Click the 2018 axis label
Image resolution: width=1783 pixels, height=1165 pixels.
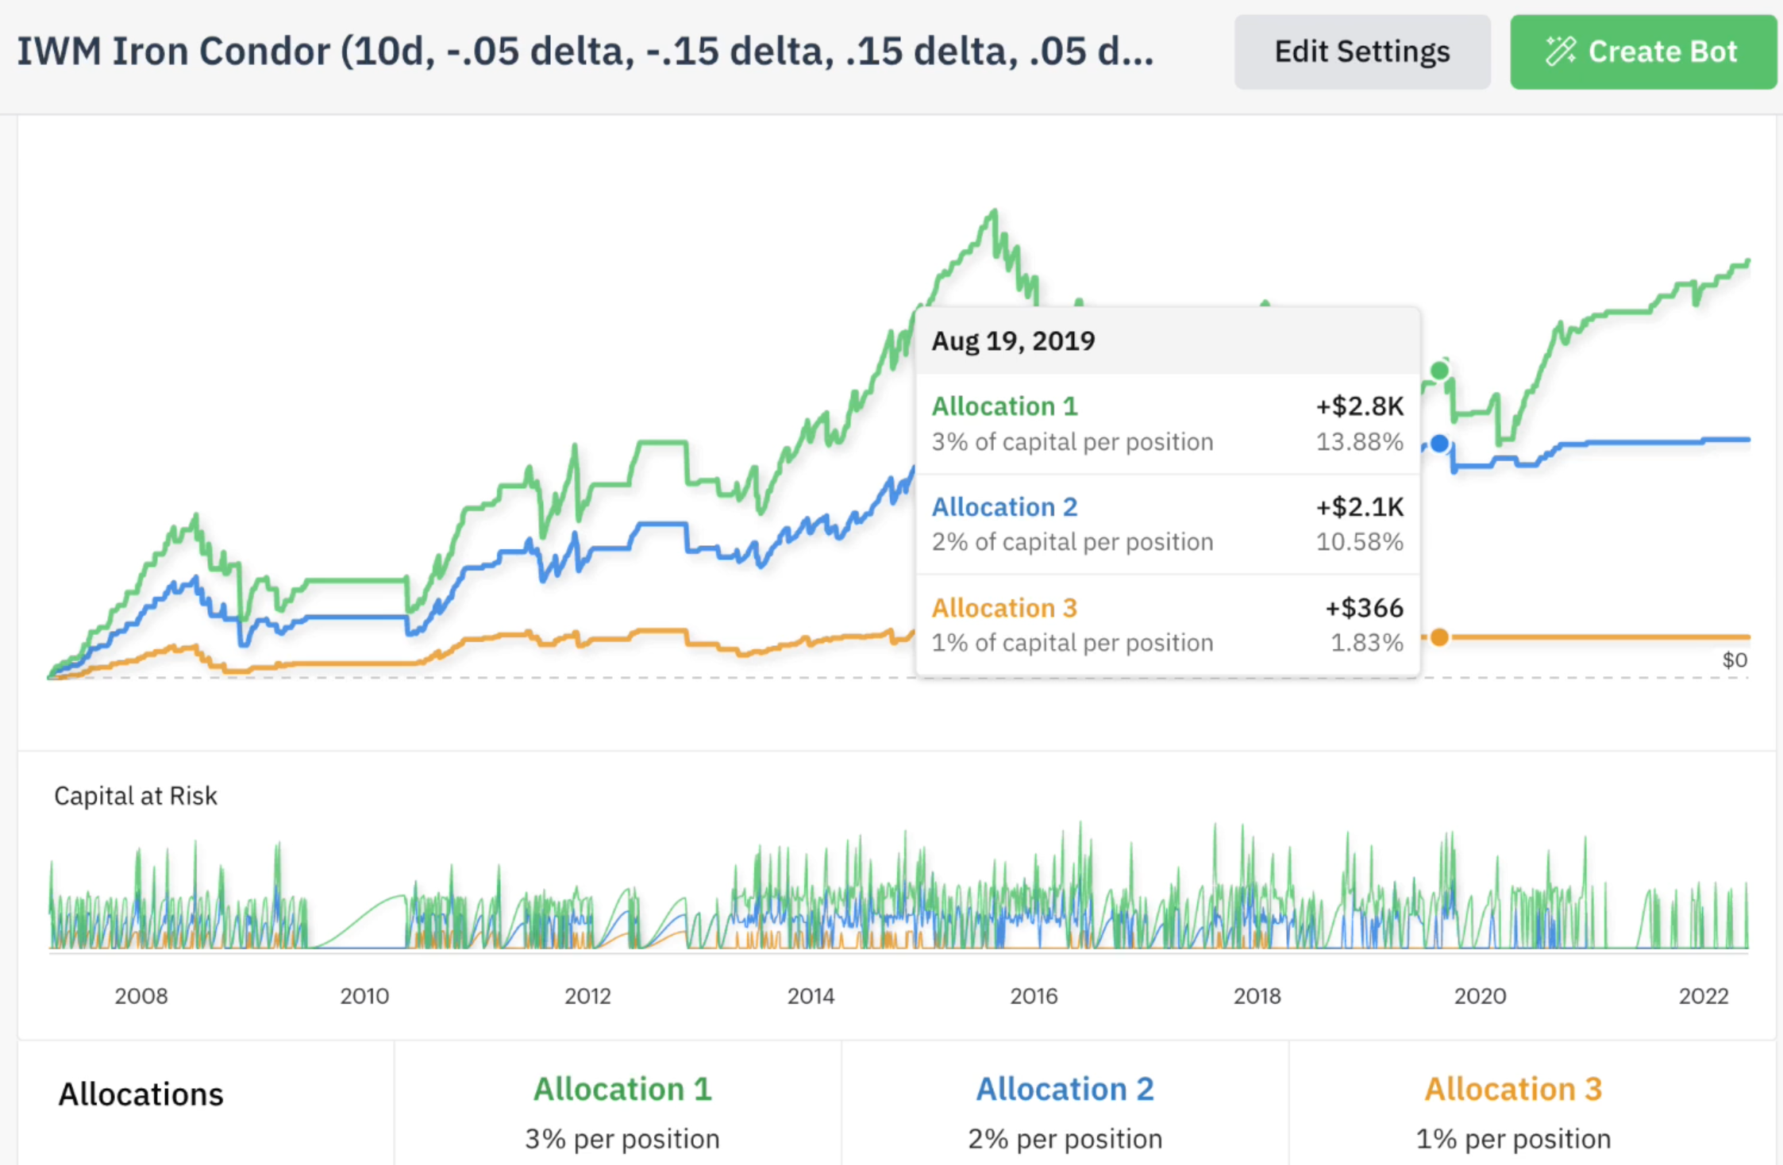tap(1257, 997)
